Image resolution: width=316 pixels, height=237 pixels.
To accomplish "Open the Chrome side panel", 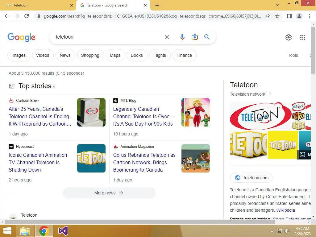I will pos(289,16).
